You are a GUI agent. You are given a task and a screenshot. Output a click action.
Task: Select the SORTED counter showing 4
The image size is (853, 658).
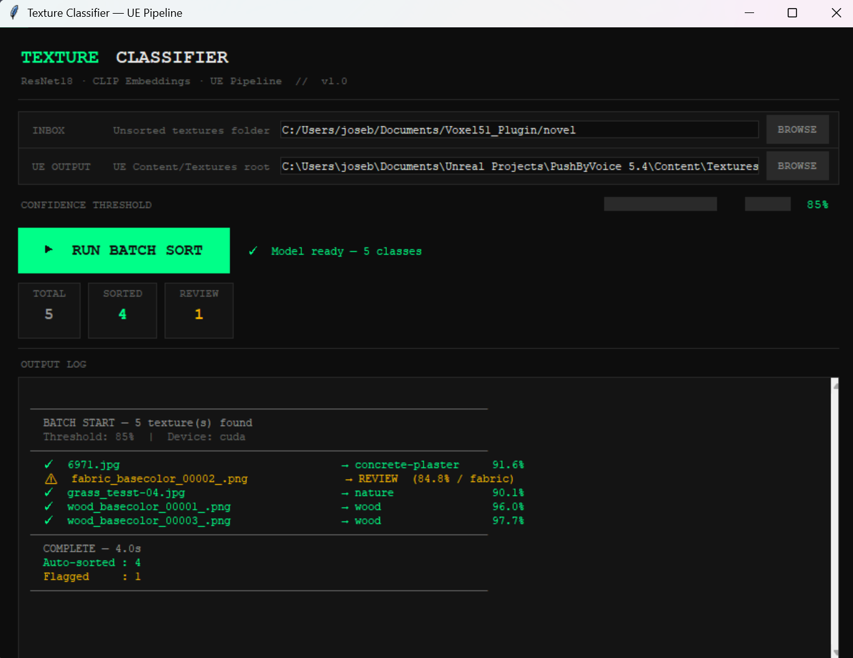point(123,310)
